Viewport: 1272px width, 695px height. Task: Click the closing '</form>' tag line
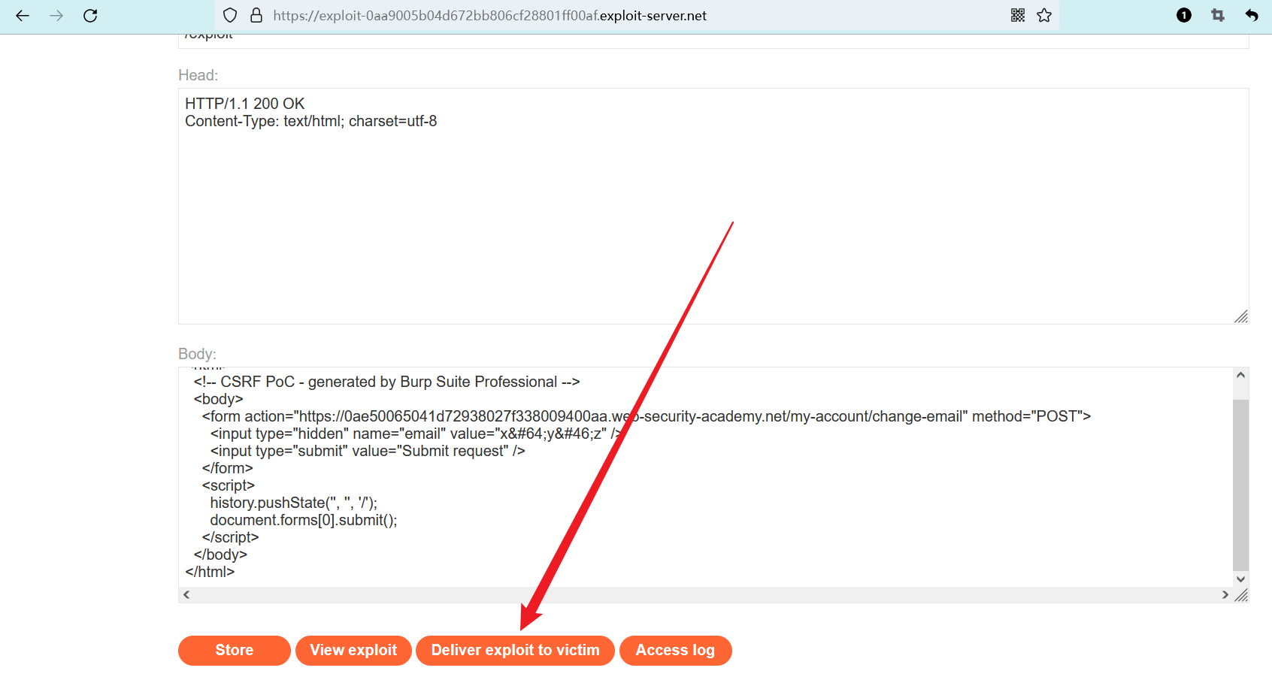pos(227,468)
